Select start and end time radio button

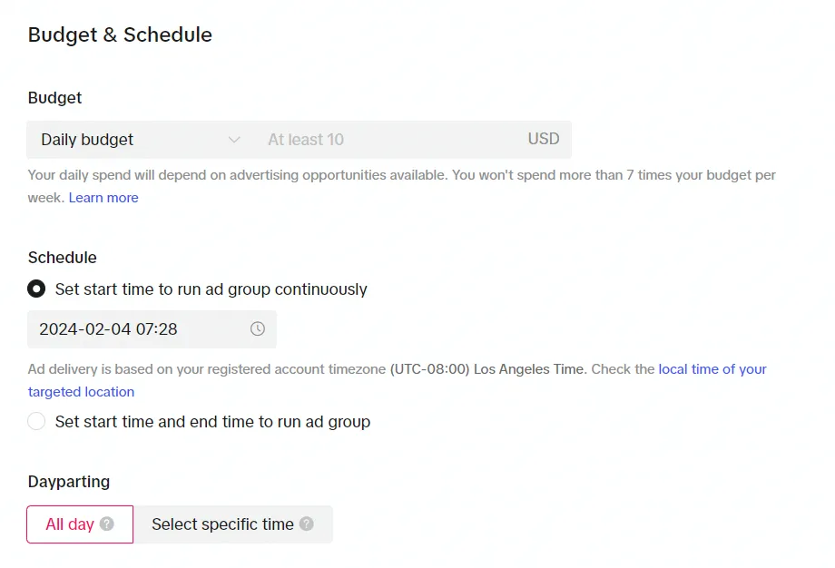click(36, 421)
